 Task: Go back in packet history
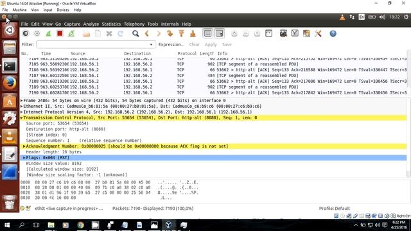pos(147,33)
